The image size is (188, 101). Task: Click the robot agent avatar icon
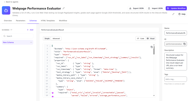[x=6, y=11]
